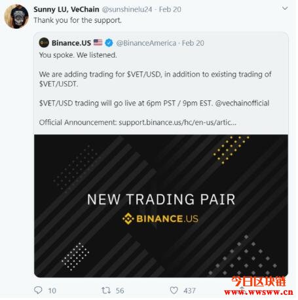This screenshot has width=298, height=300.
Task: Click the blue verified badge
Action: pyautogui.click(x=109, y=43)
